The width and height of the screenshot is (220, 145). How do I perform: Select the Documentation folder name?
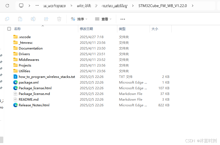31,48
